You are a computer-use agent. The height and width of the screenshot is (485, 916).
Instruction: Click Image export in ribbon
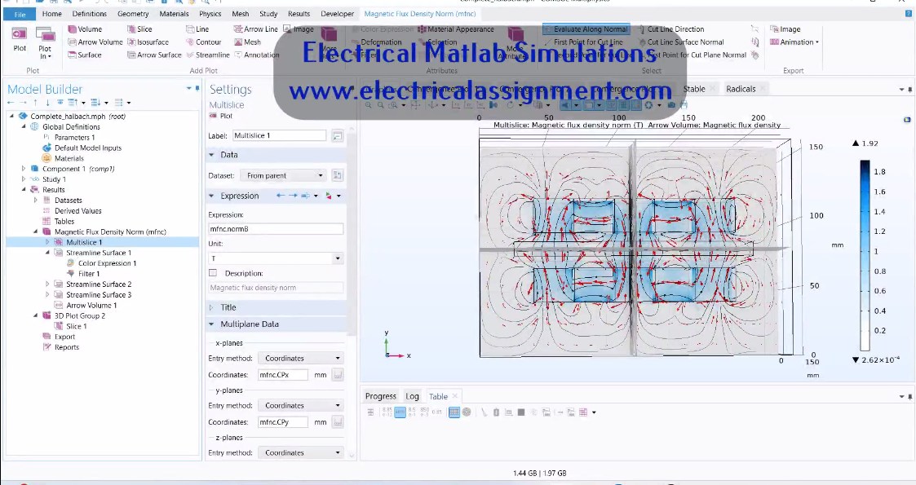tap(785, 29)
